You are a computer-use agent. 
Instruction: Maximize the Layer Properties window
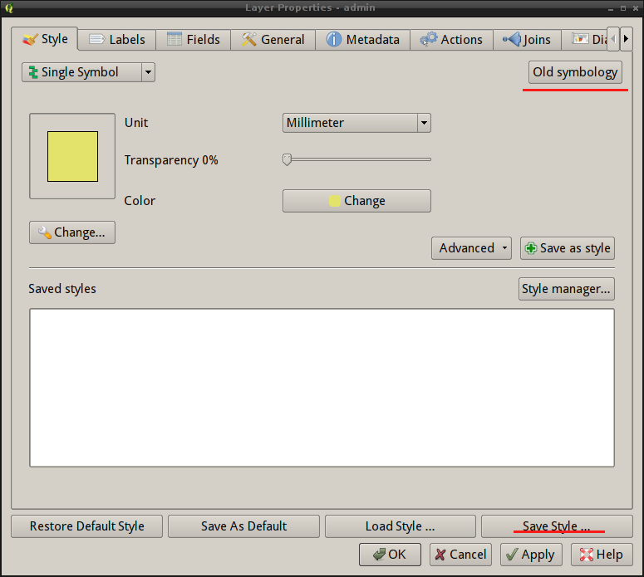click(623, 8)
